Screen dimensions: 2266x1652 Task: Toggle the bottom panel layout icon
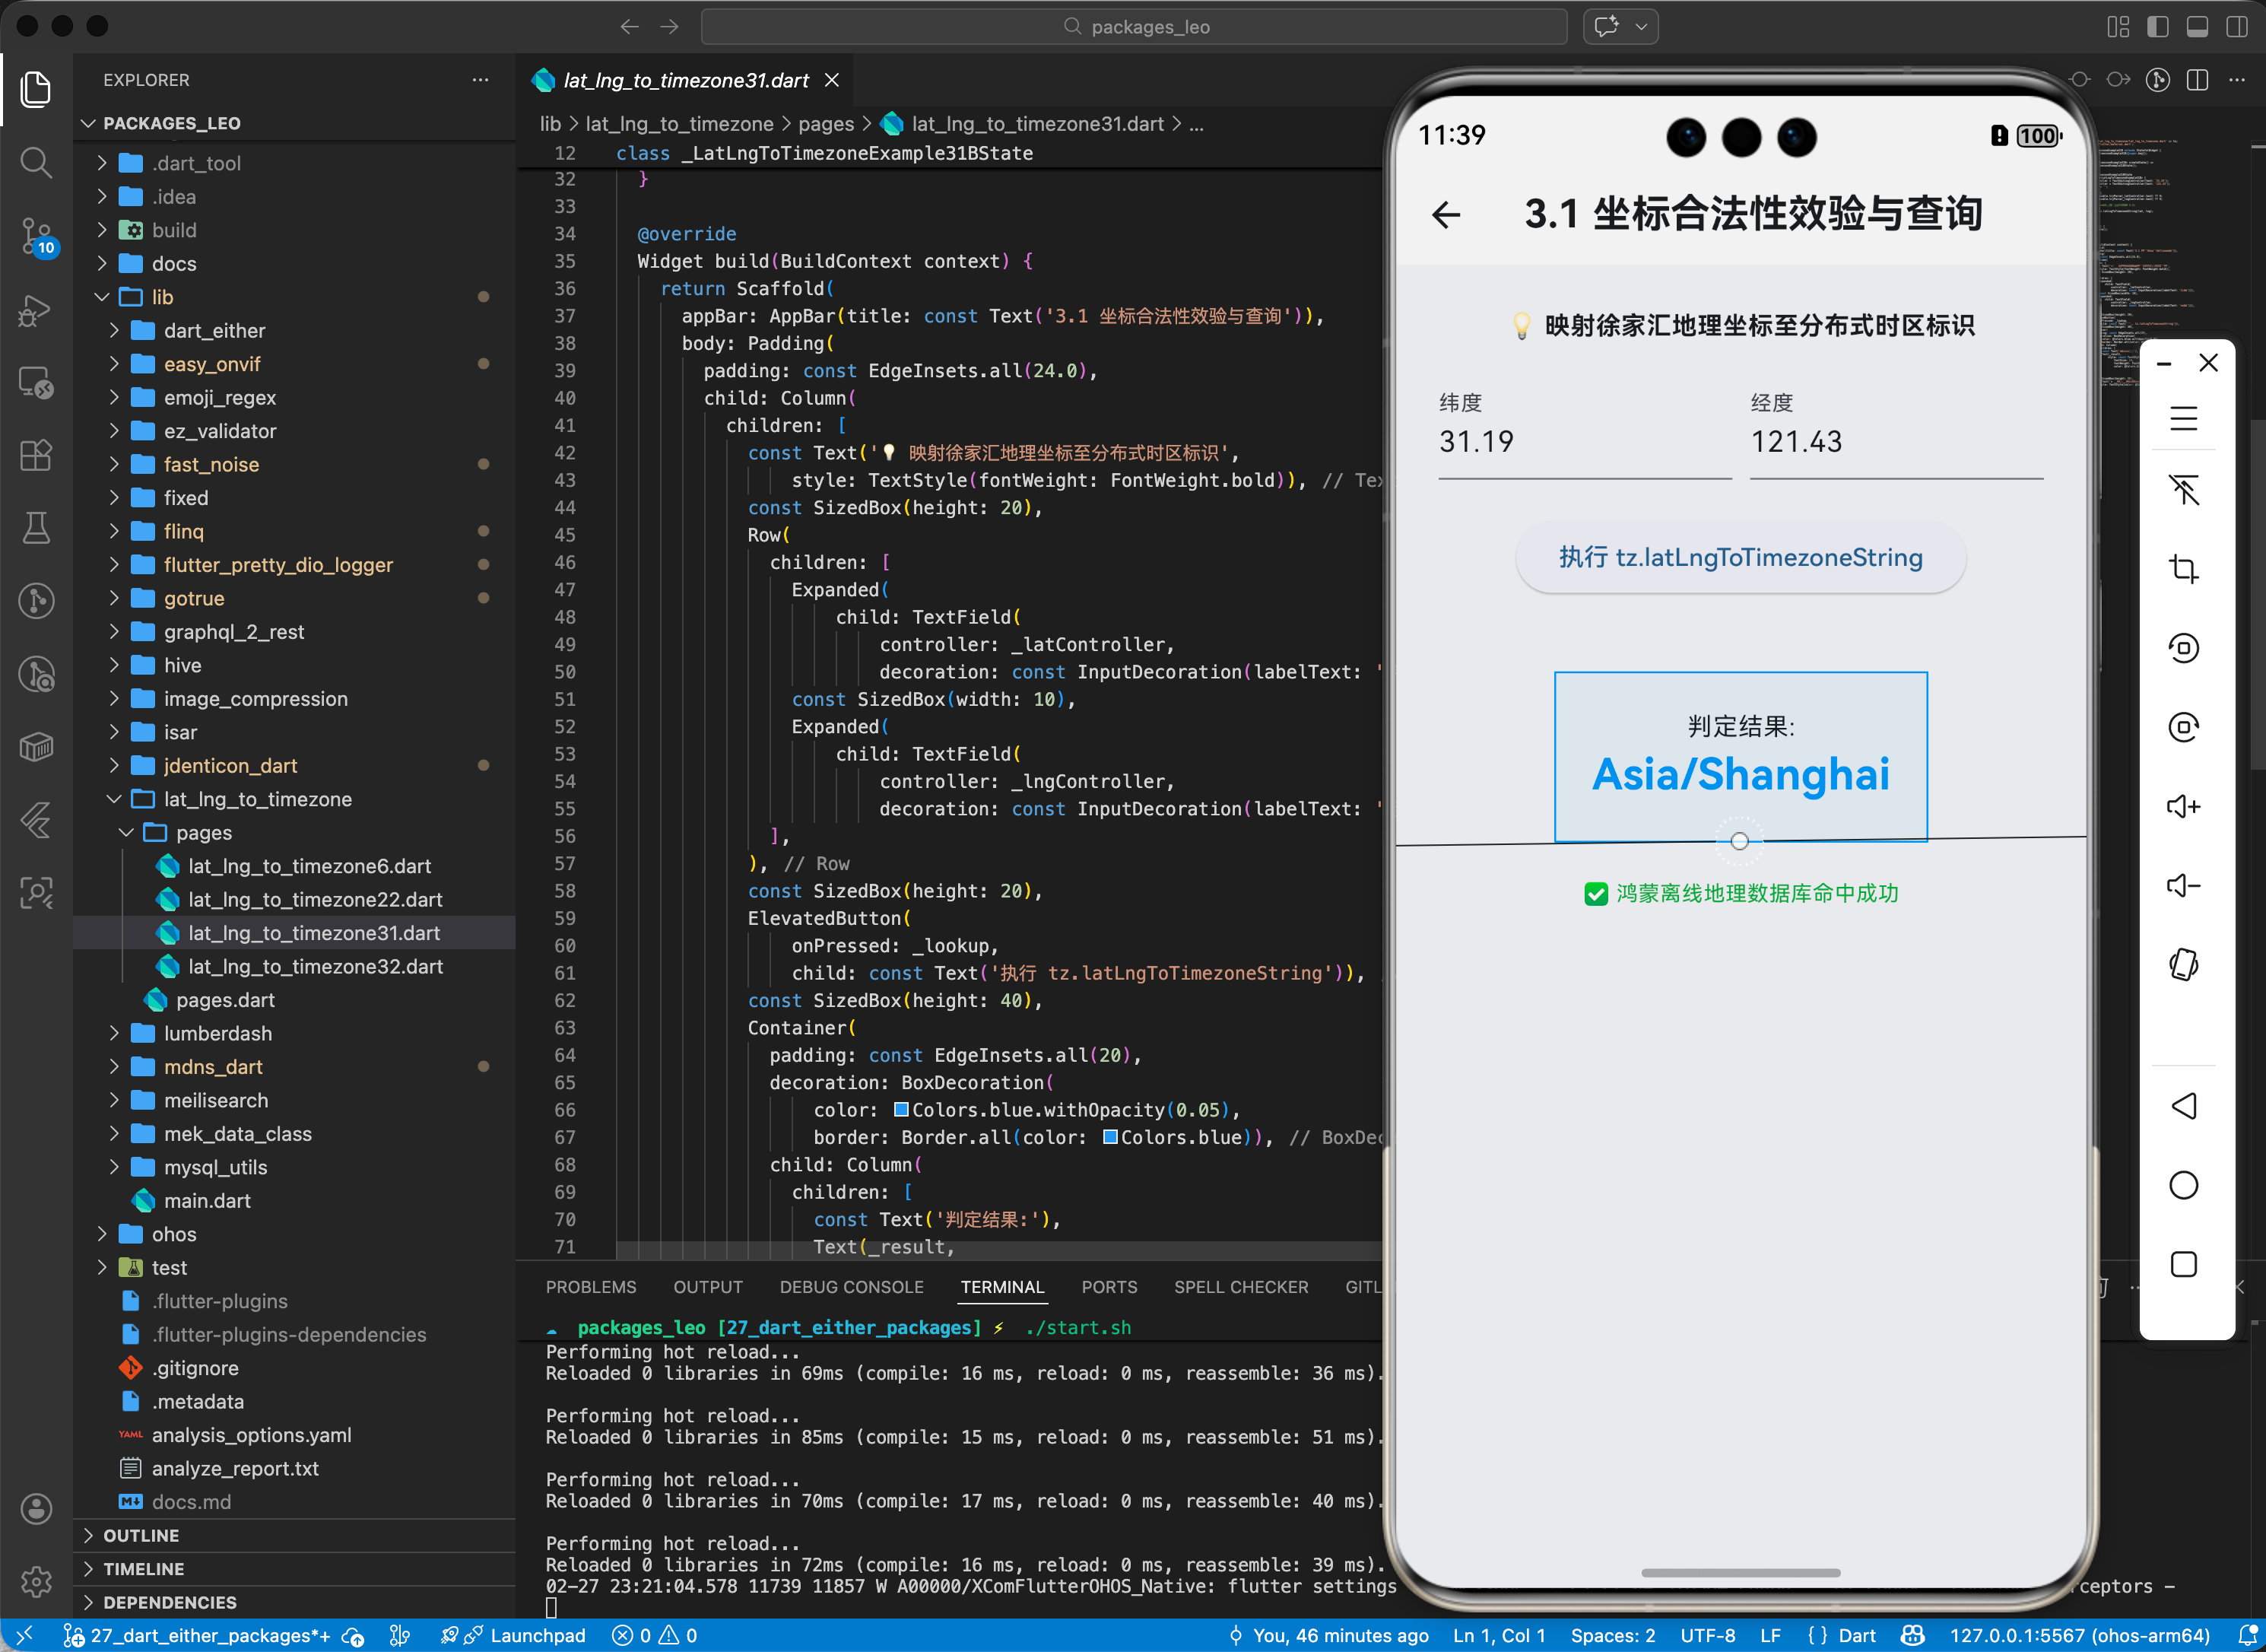point(2197,27)
